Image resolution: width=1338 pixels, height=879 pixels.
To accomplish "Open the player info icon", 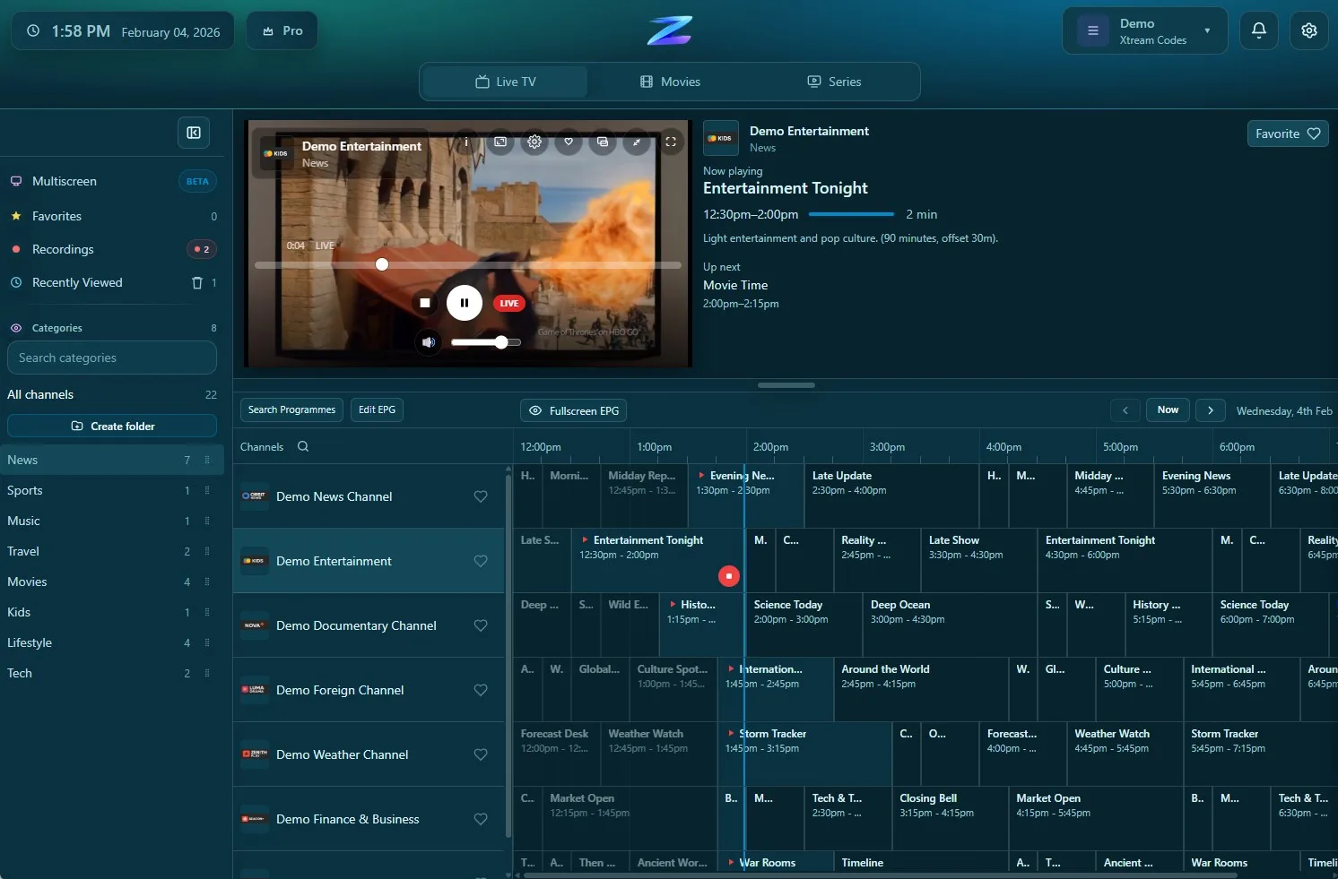I will tap(466, 142).
